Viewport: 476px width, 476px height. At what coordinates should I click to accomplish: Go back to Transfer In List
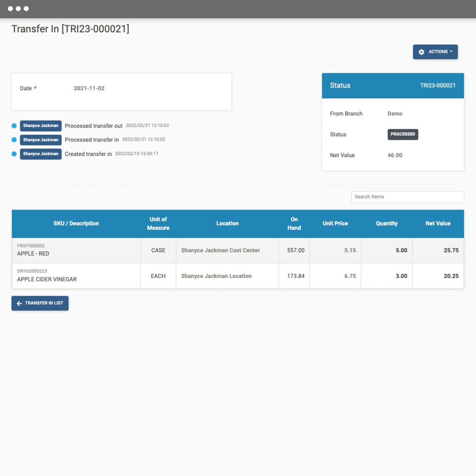click(40, 303)
